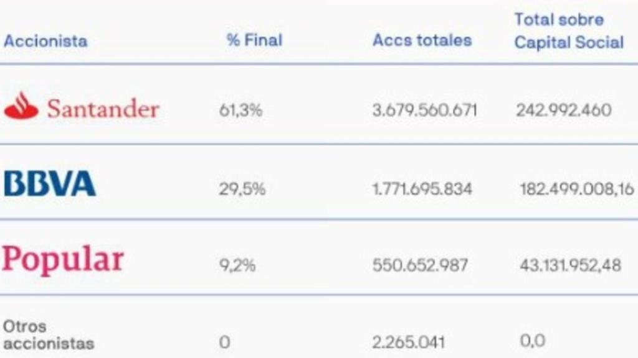Select the Accionista column header
Image resolution: width=638 pixels, height=358 pixels.
click(45, 41)
